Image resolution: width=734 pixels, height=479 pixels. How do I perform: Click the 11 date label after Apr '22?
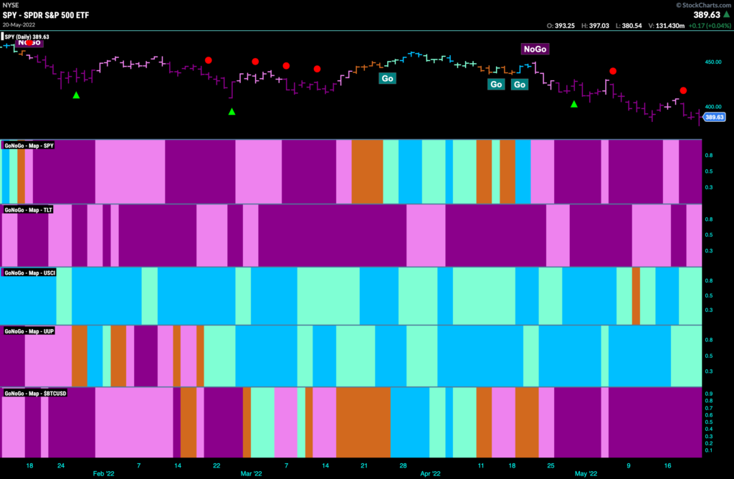pyautogui.click(x=481, y=465)
